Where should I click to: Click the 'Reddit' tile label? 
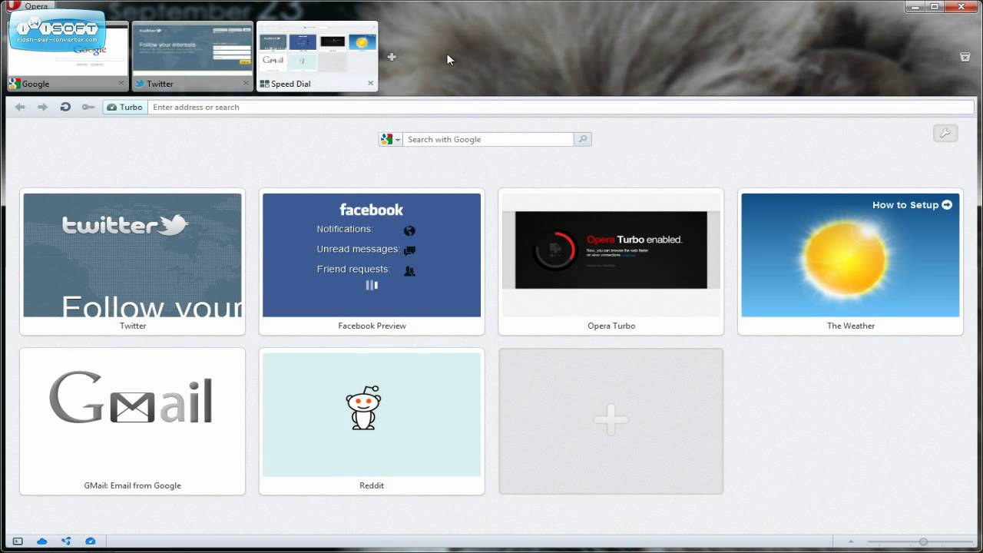(372, 485)
